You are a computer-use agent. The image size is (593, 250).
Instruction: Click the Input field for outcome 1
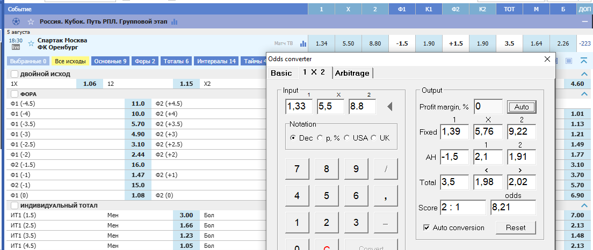point(299,107)
